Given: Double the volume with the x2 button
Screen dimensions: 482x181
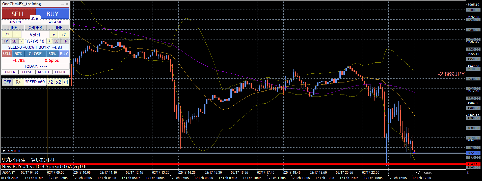Looking at the screenshot, I should 64,35.
